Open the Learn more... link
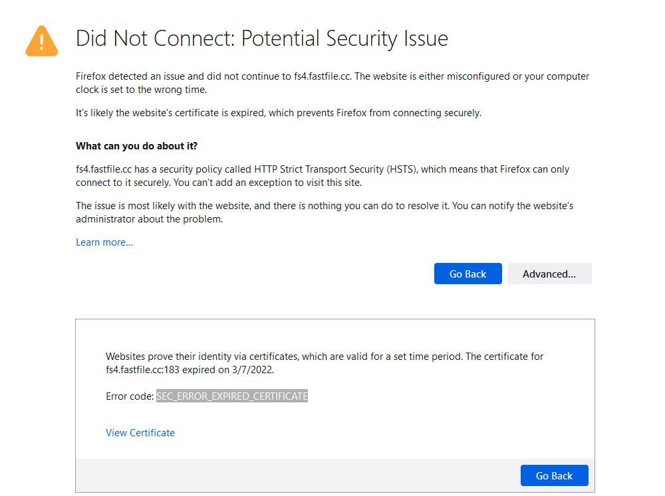 click(x=104, y=242)
